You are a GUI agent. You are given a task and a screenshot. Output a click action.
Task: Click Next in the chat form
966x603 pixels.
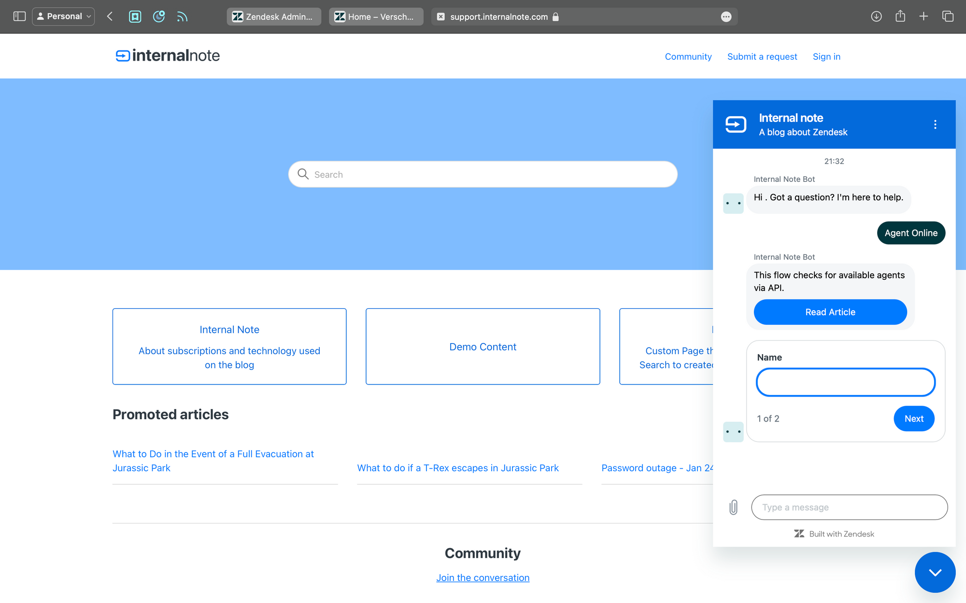[913, 418]
